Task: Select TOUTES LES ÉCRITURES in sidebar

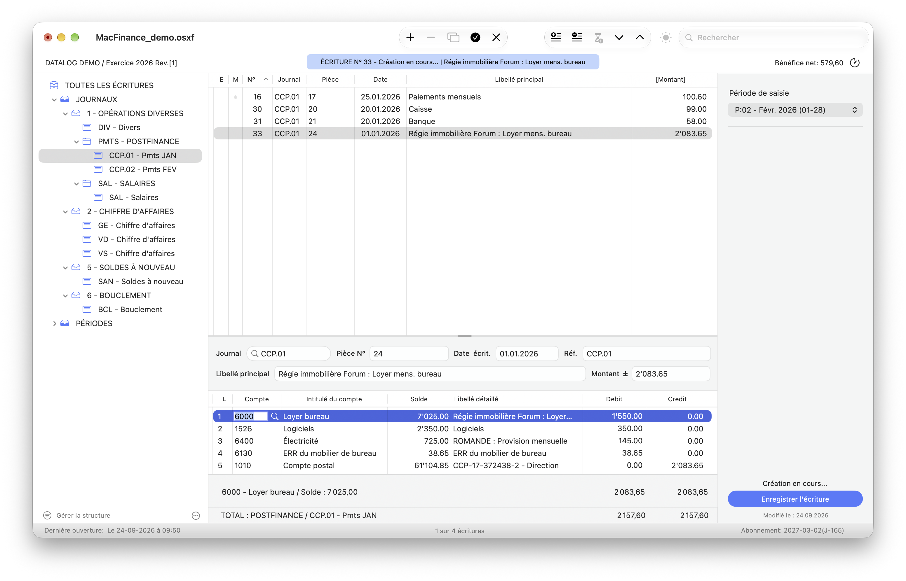Action: [109, 85]
